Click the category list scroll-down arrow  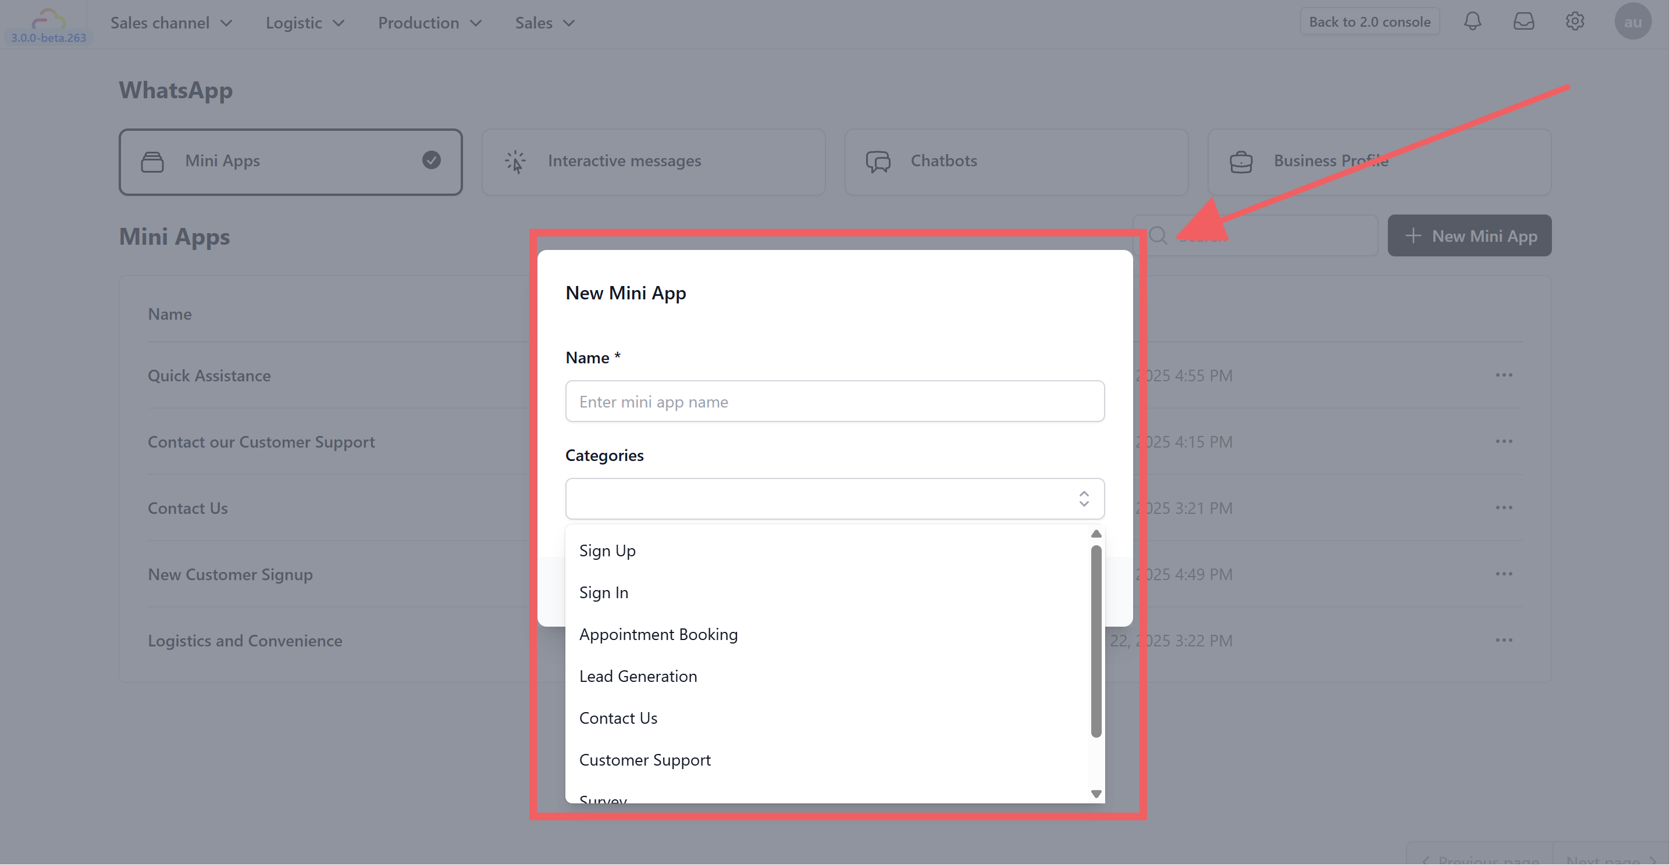[x=1096, y=795]
